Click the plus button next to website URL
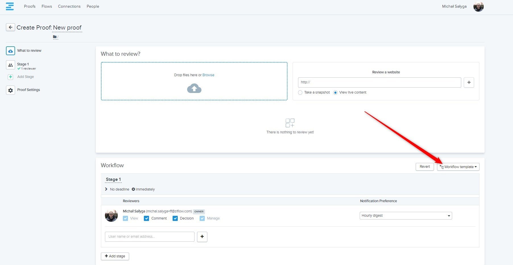This screenshot has width=513, height=265. [x=469, y=82]
